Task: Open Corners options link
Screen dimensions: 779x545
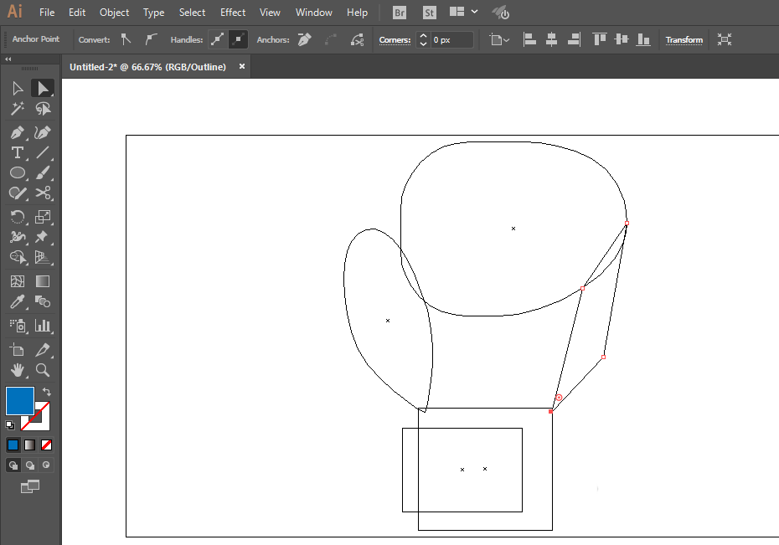Action: [395, 39]
